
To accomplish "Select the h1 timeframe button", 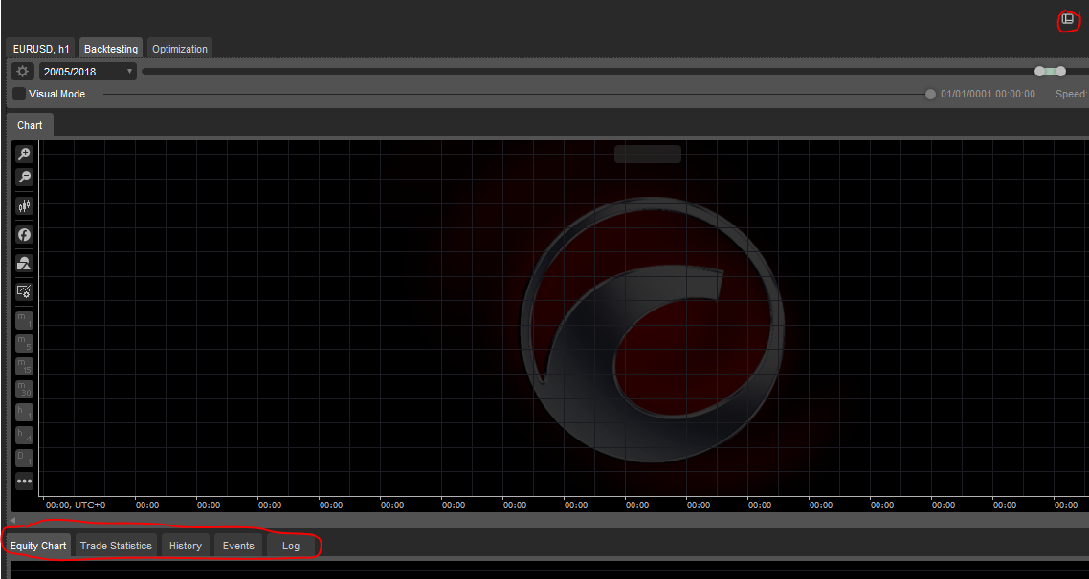I will coord(24,412).
